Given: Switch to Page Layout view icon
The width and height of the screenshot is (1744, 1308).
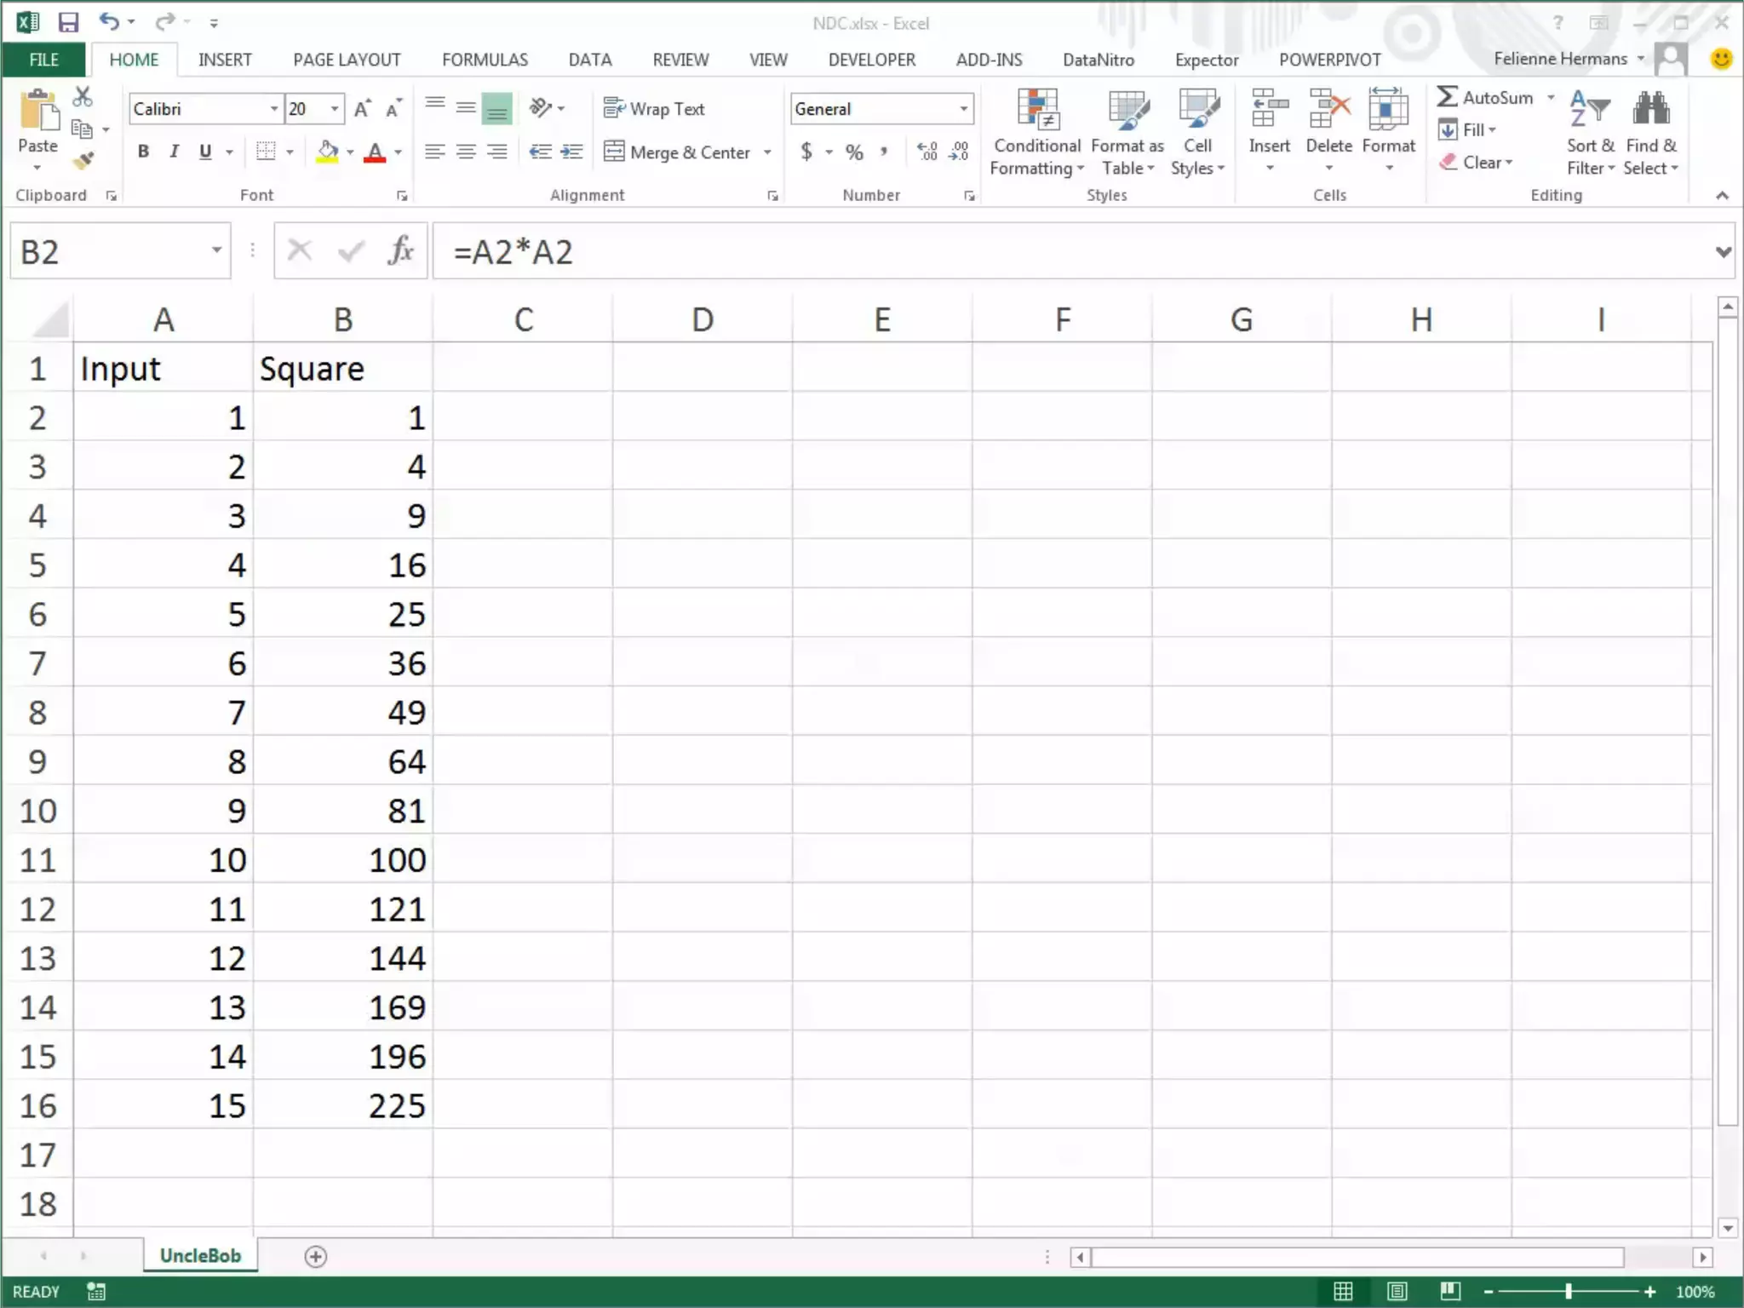Looking at the screenshot, I should pyautogui.click(x=1397, y=1291).
